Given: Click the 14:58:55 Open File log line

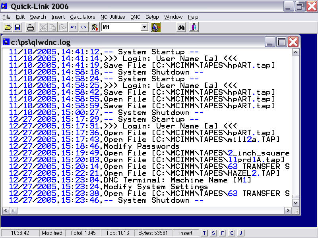Looking at the screenshot, I should coord(142,99).
